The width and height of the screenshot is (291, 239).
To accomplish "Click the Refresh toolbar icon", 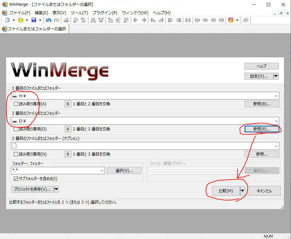I will (x=246, y=20).
